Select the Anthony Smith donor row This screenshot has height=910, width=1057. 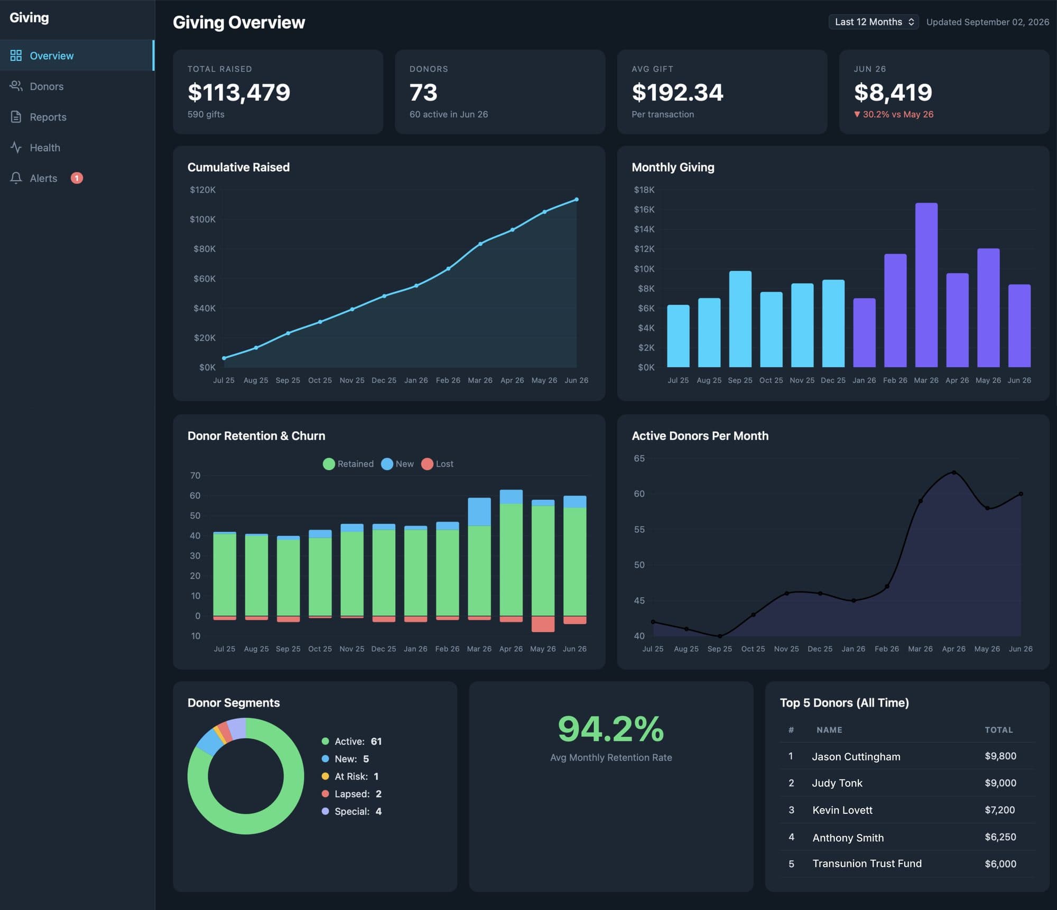(907, 837)
